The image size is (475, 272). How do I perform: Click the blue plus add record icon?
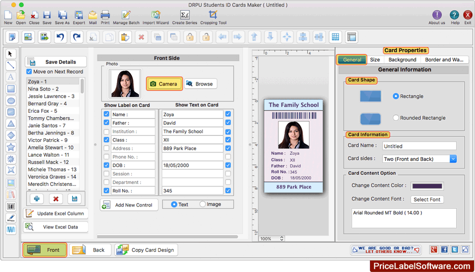click(36, 198)
